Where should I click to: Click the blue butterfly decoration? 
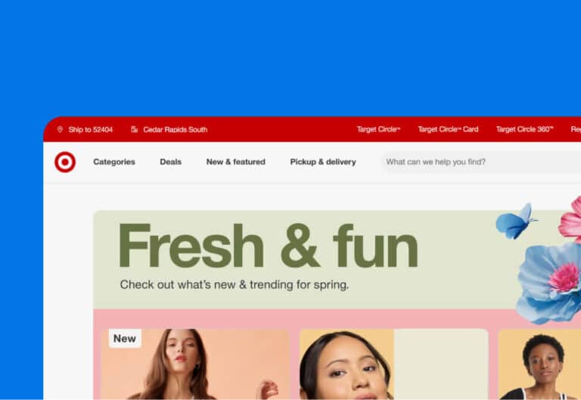tap(516, 221)
